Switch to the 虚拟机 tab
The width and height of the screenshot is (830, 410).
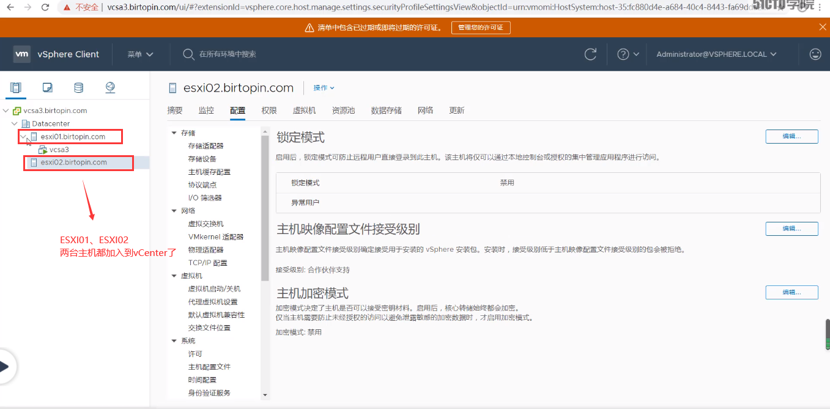[305, 111]
